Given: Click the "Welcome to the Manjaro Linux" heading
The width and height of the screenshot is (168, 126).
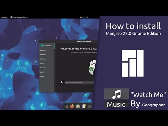Looking at the screenshot, I should click(x=79, y=49).
